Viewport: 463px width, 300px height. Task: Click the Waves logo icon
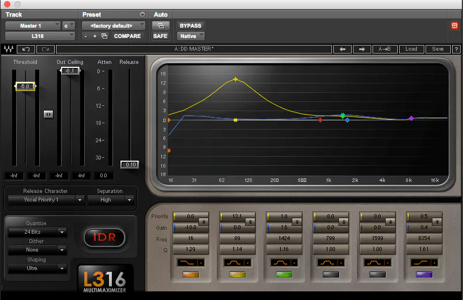tap(9, 49)
